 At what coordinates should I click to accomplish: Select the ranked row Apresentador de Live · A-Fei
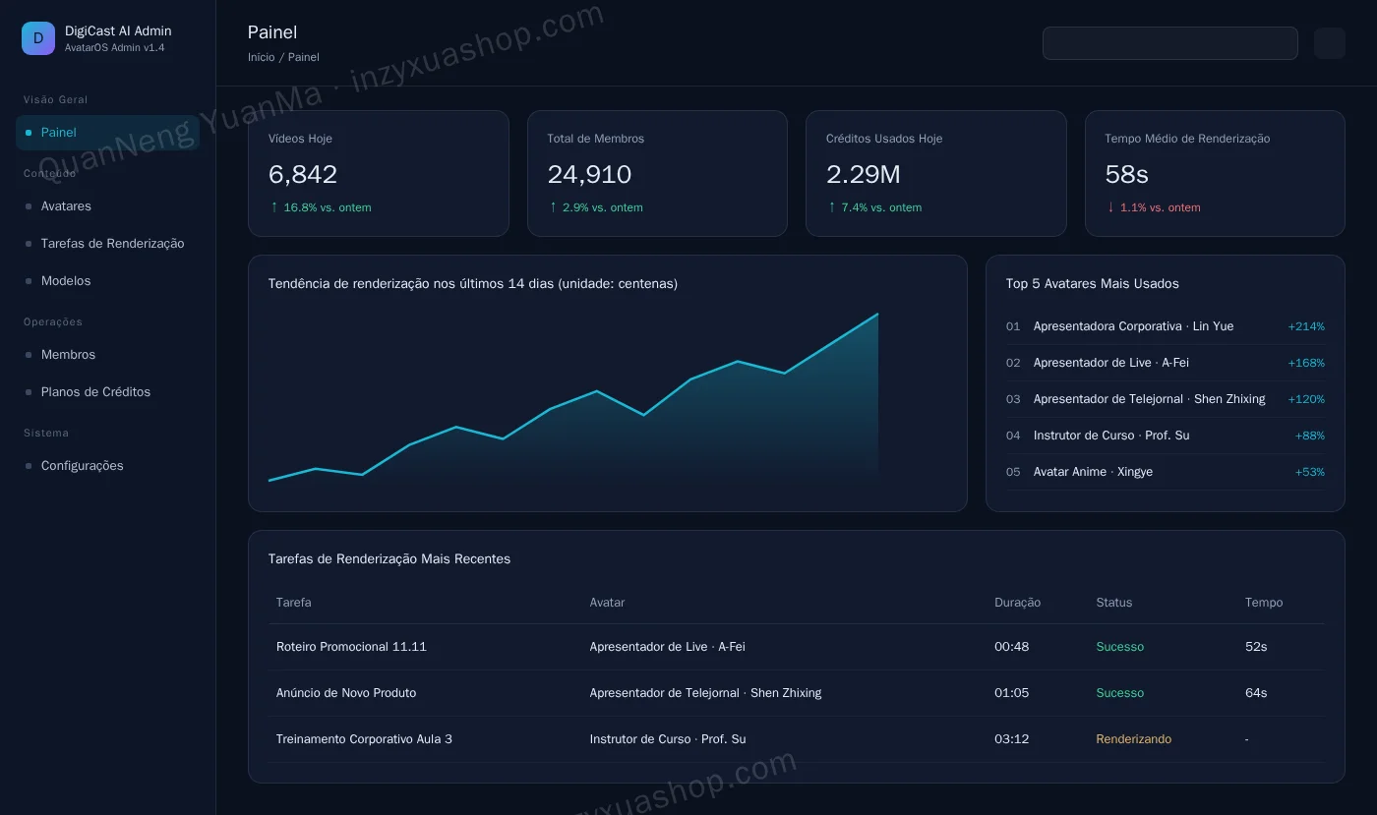[1166, 363]
